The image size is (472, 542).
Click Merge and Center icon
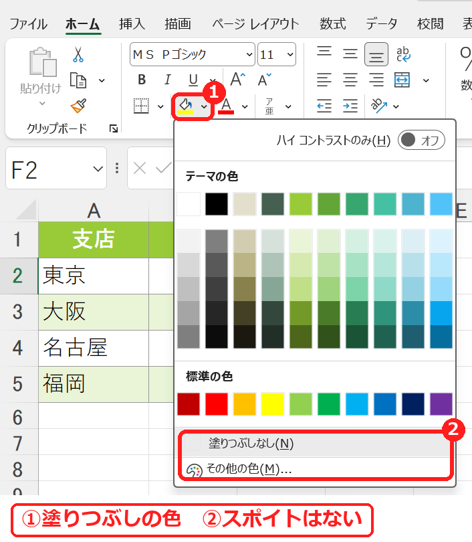(x=402, y=80)
